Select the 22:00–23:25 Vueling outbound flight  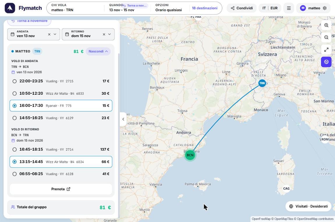pyautogui.click(x=61, y=81)
